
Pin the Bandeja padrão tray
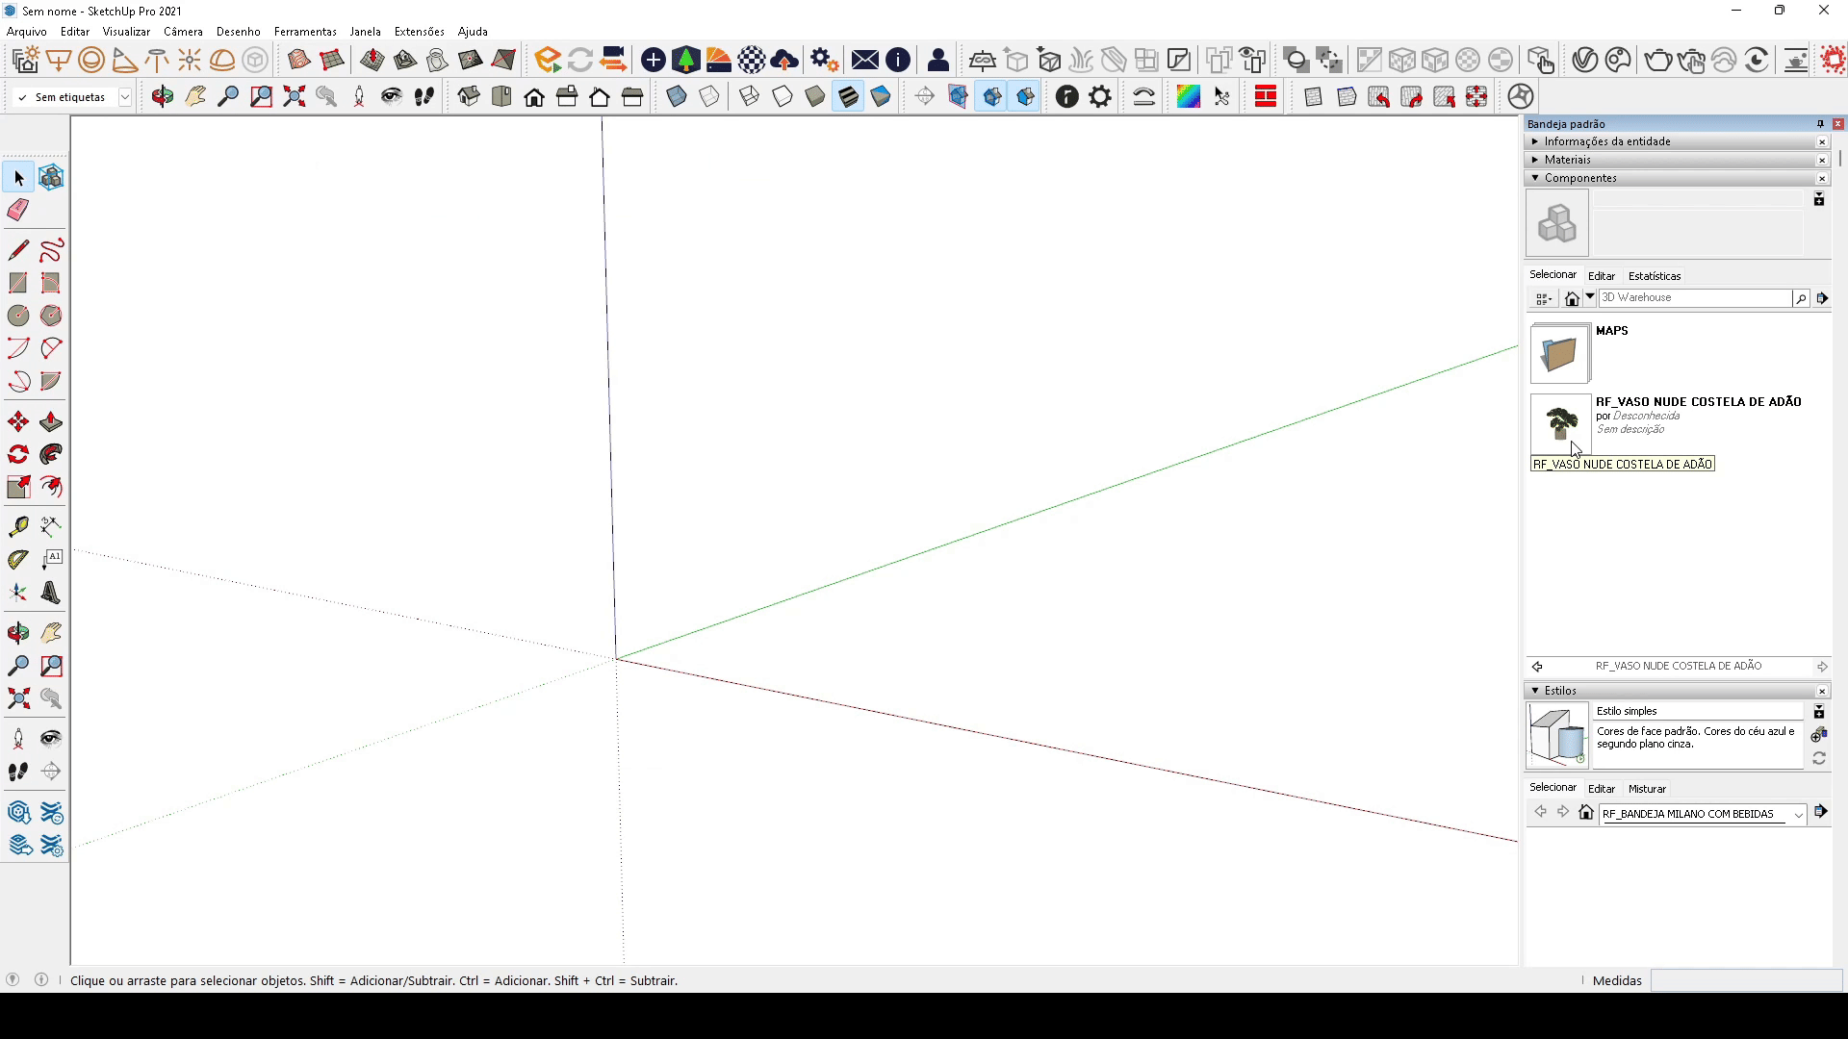[x=1820, y=124]
